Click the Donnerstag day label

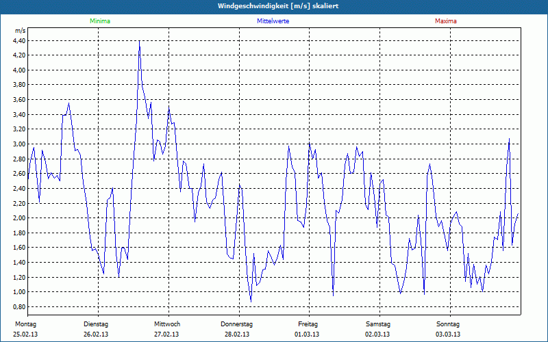coord(236,324)
